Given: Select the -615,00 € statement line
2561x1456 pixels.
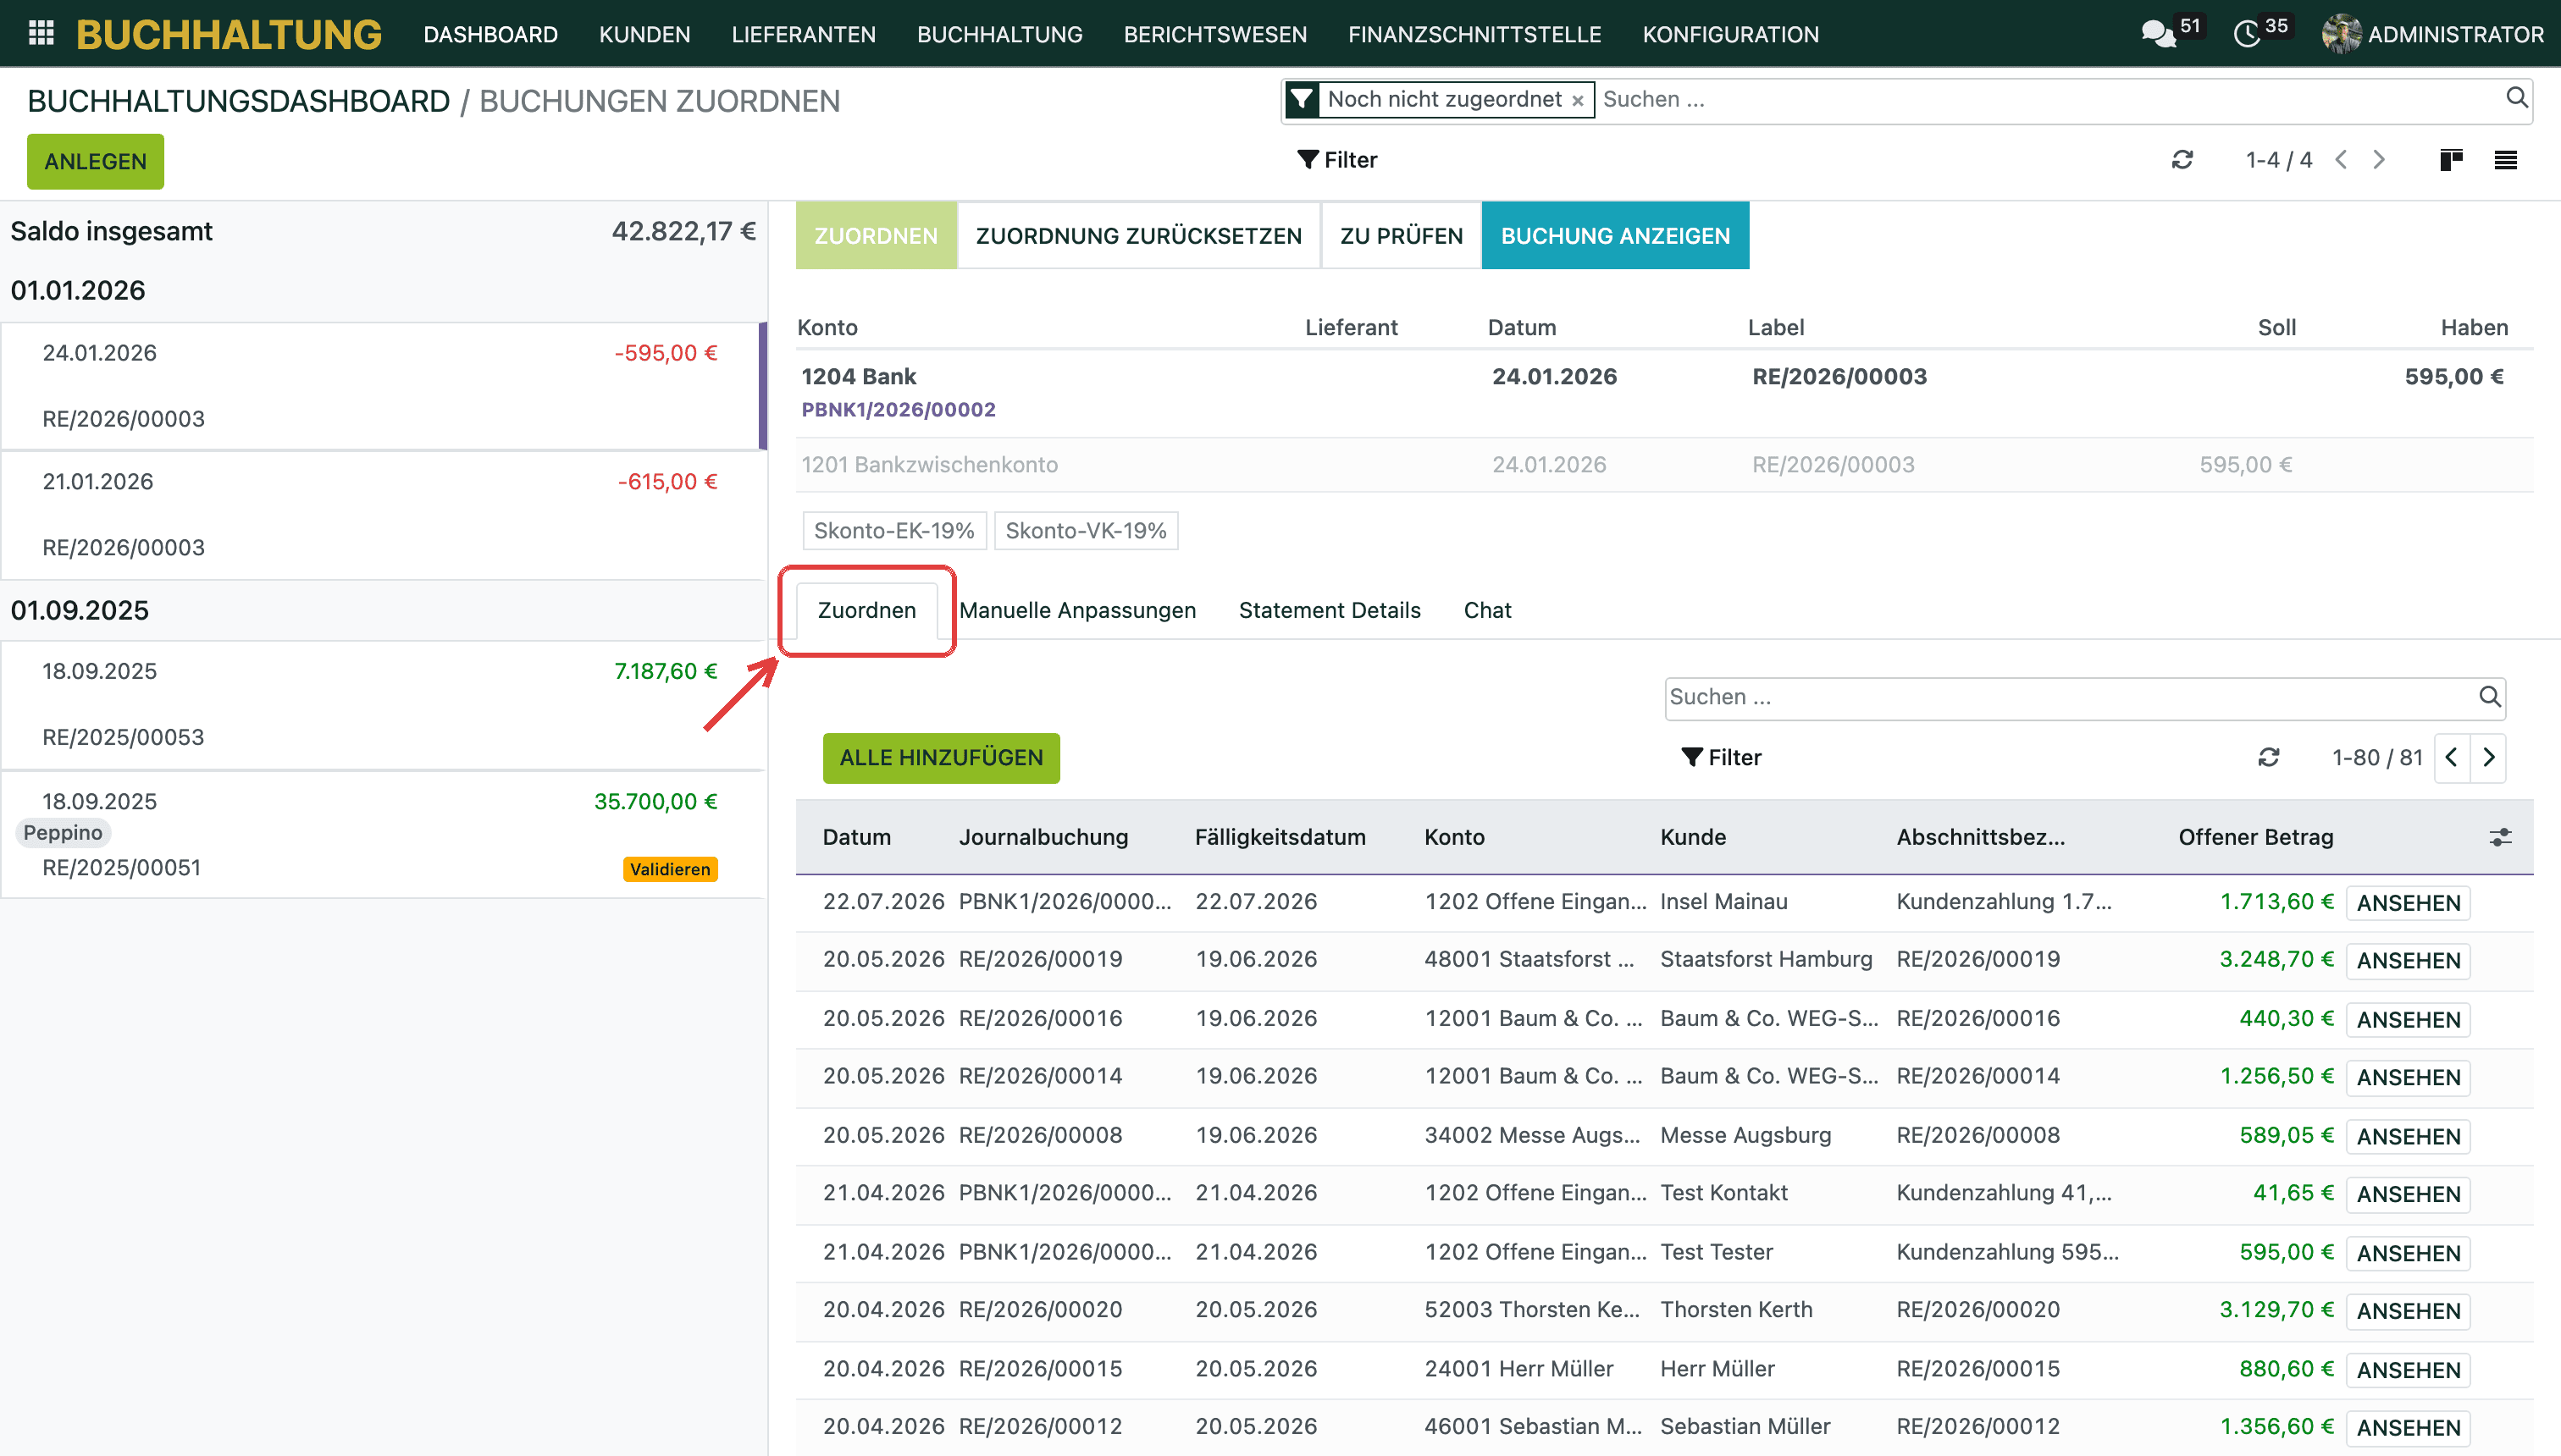Looking at the screenshot, I should pyautogui.click(x=382, y=515).
